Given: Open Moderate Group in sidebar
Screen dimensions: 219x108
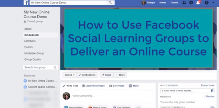Looking at the screenshot, I should (x=34, y=53).
